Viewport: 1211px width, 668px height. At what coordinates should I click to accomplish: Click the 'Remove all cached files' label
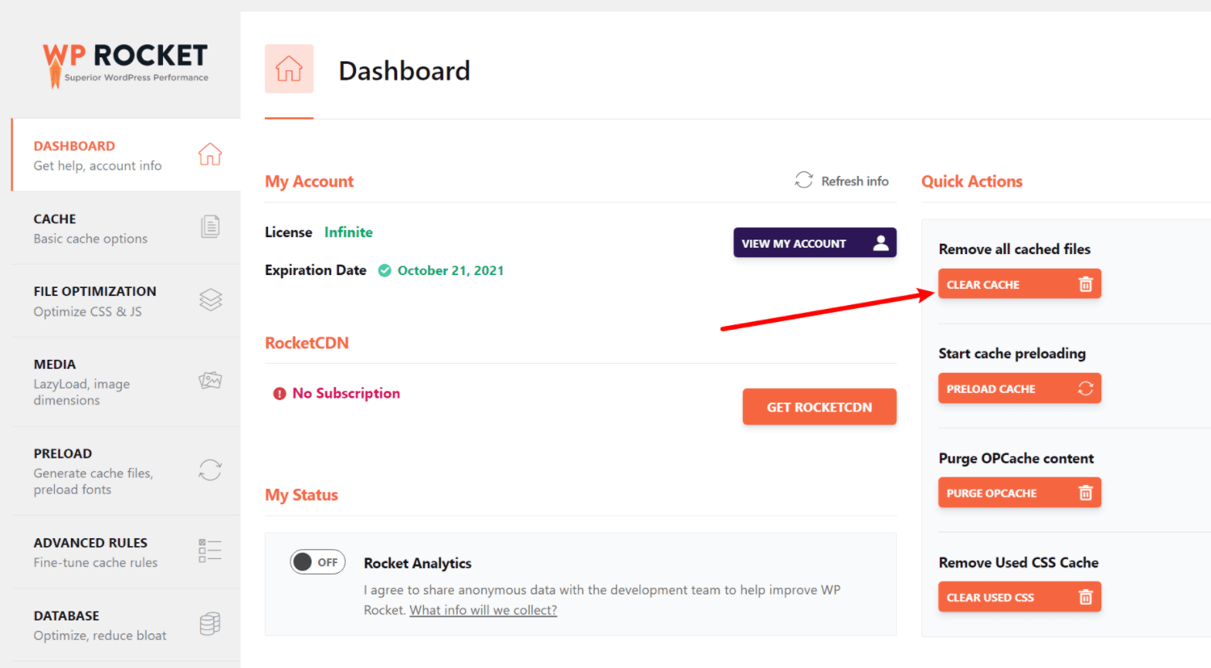coord(1015,249)
